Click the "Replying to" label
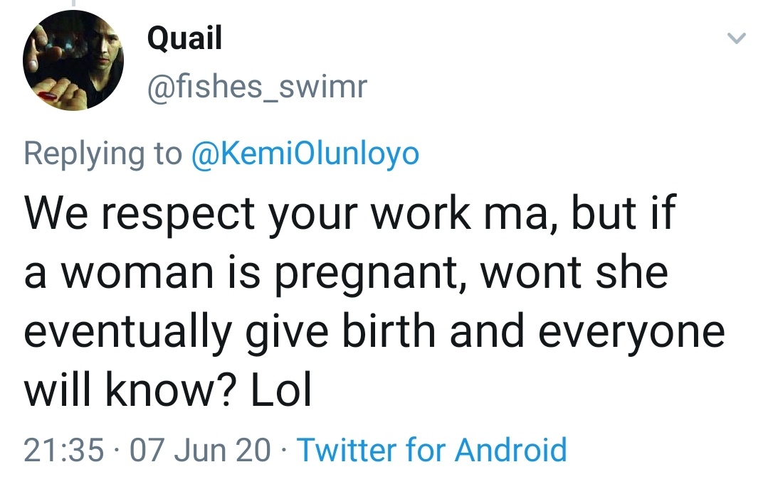Image resolution: width=768 pixels, height=489 pixels. (x=103, y=154)
